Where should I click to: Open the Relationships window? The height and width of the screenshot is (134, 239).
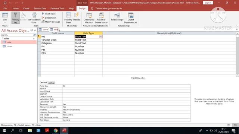click(x=117, y=17)
